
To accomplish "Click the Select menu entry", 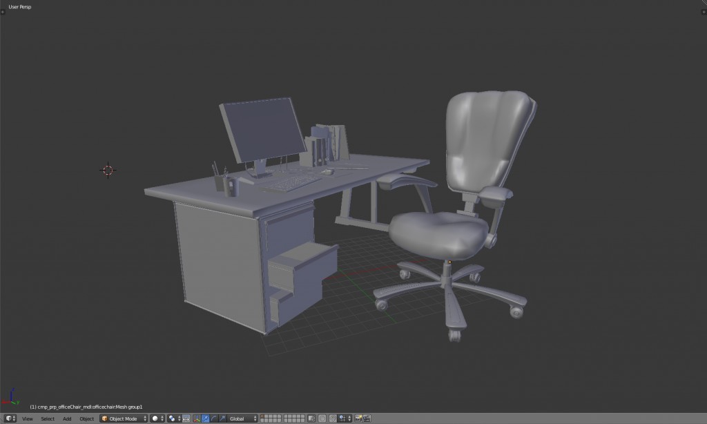I will (x=48, y=418).
